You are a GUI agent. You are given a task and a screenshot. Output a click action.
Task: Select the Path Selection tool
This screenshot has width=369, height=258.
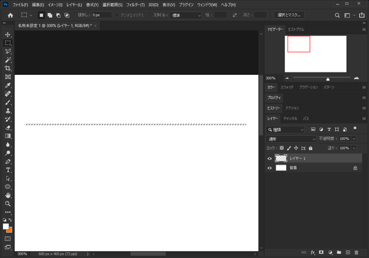point(8,178)
